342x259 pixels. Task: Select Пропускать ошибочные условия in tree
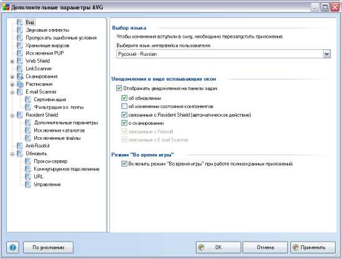(x=61, y=38)
